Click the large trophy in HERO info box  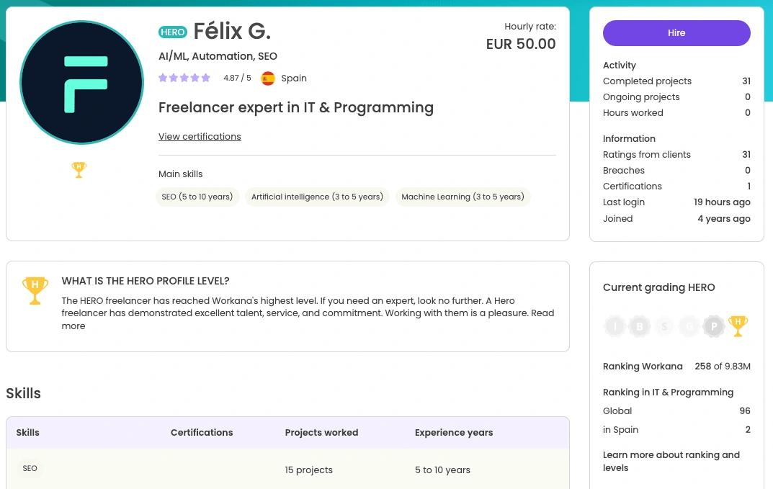35,290
